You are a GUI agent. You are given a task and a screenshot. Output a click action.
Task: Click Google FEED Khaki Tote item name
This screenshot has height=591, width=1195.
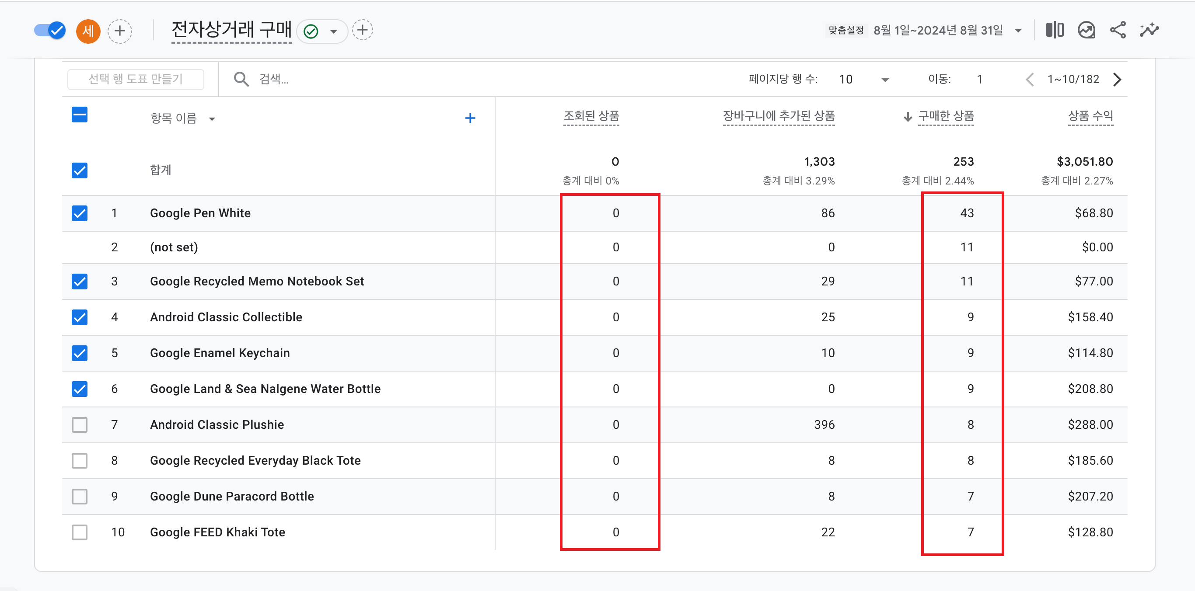(x=217, y=532)
